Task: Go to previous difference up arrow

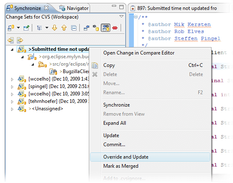Action: (x=64, y=28)
